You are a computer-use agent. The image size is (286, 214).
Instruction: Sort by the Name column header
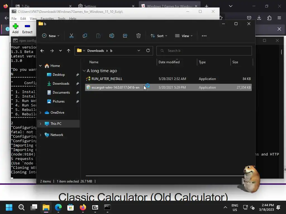coord(94,62)
